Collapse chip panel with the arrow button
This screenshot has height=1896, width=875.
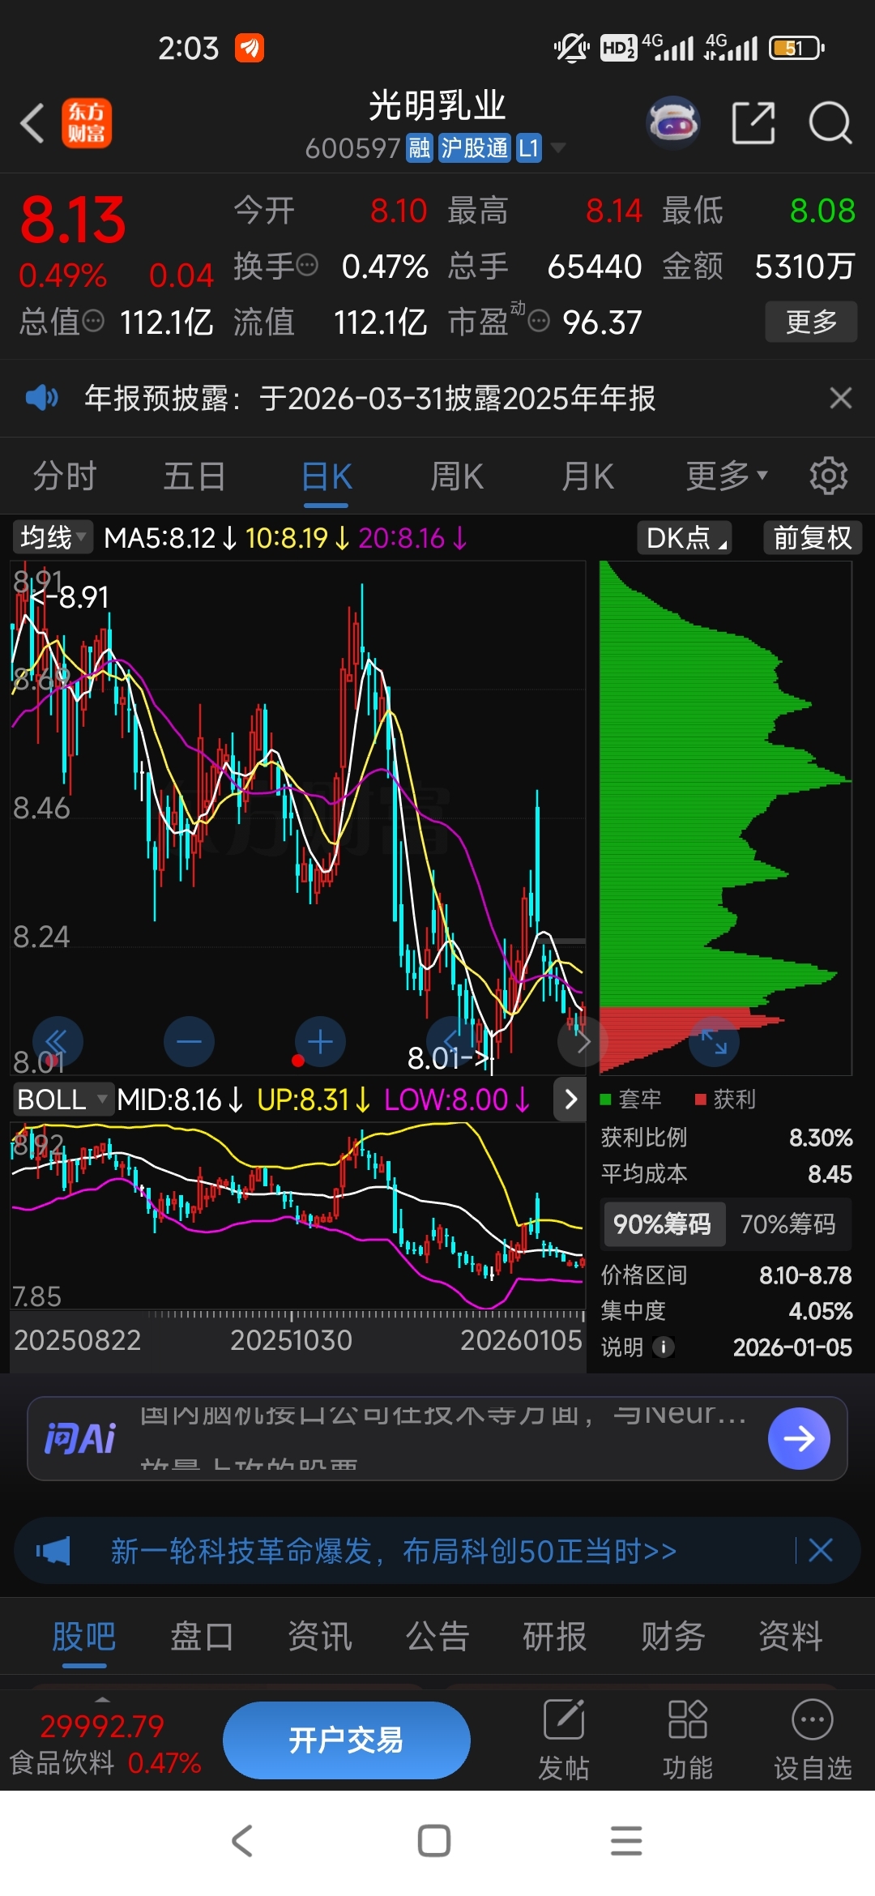[570, 1100]
